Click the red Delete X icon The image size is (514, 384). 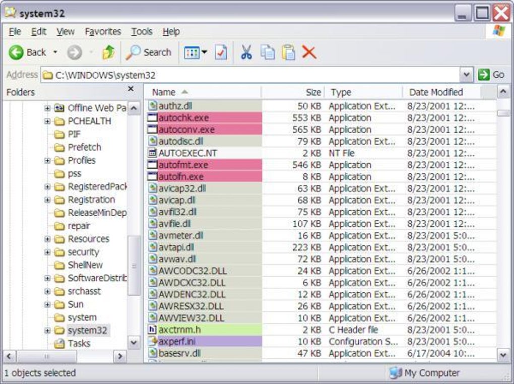308,52
